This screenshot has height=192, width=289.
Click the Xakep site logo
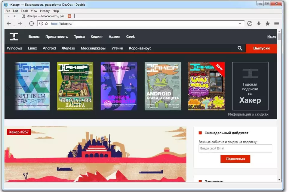(x=14, y=37)
